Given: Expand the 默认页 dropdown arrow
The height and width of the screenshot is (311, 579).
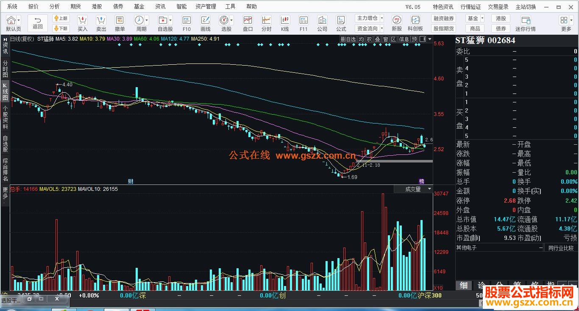Looking at the screenshot, I should pos(19,20).
